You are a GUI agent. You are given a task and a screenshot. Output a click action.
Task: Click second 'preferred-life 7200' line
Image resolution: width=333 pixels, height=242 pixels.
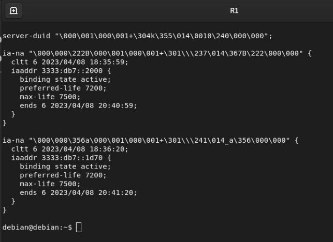pos(63,175)
